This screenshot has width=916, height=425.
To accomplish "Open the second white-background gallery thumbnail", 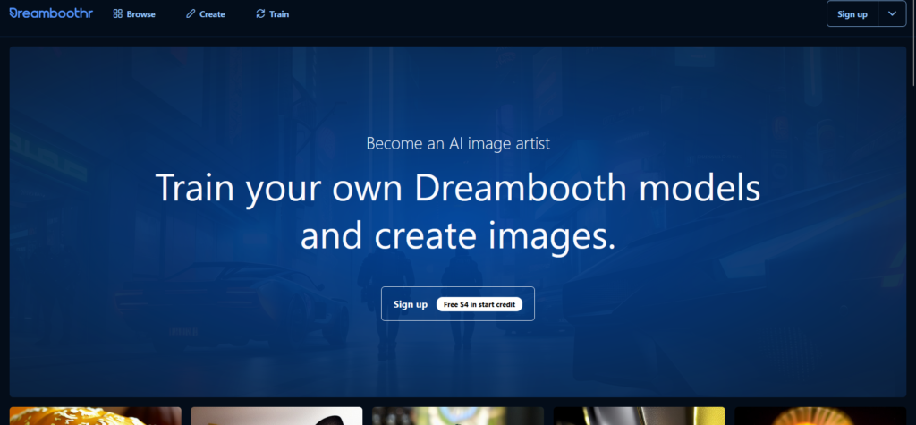I will [276, 416].
